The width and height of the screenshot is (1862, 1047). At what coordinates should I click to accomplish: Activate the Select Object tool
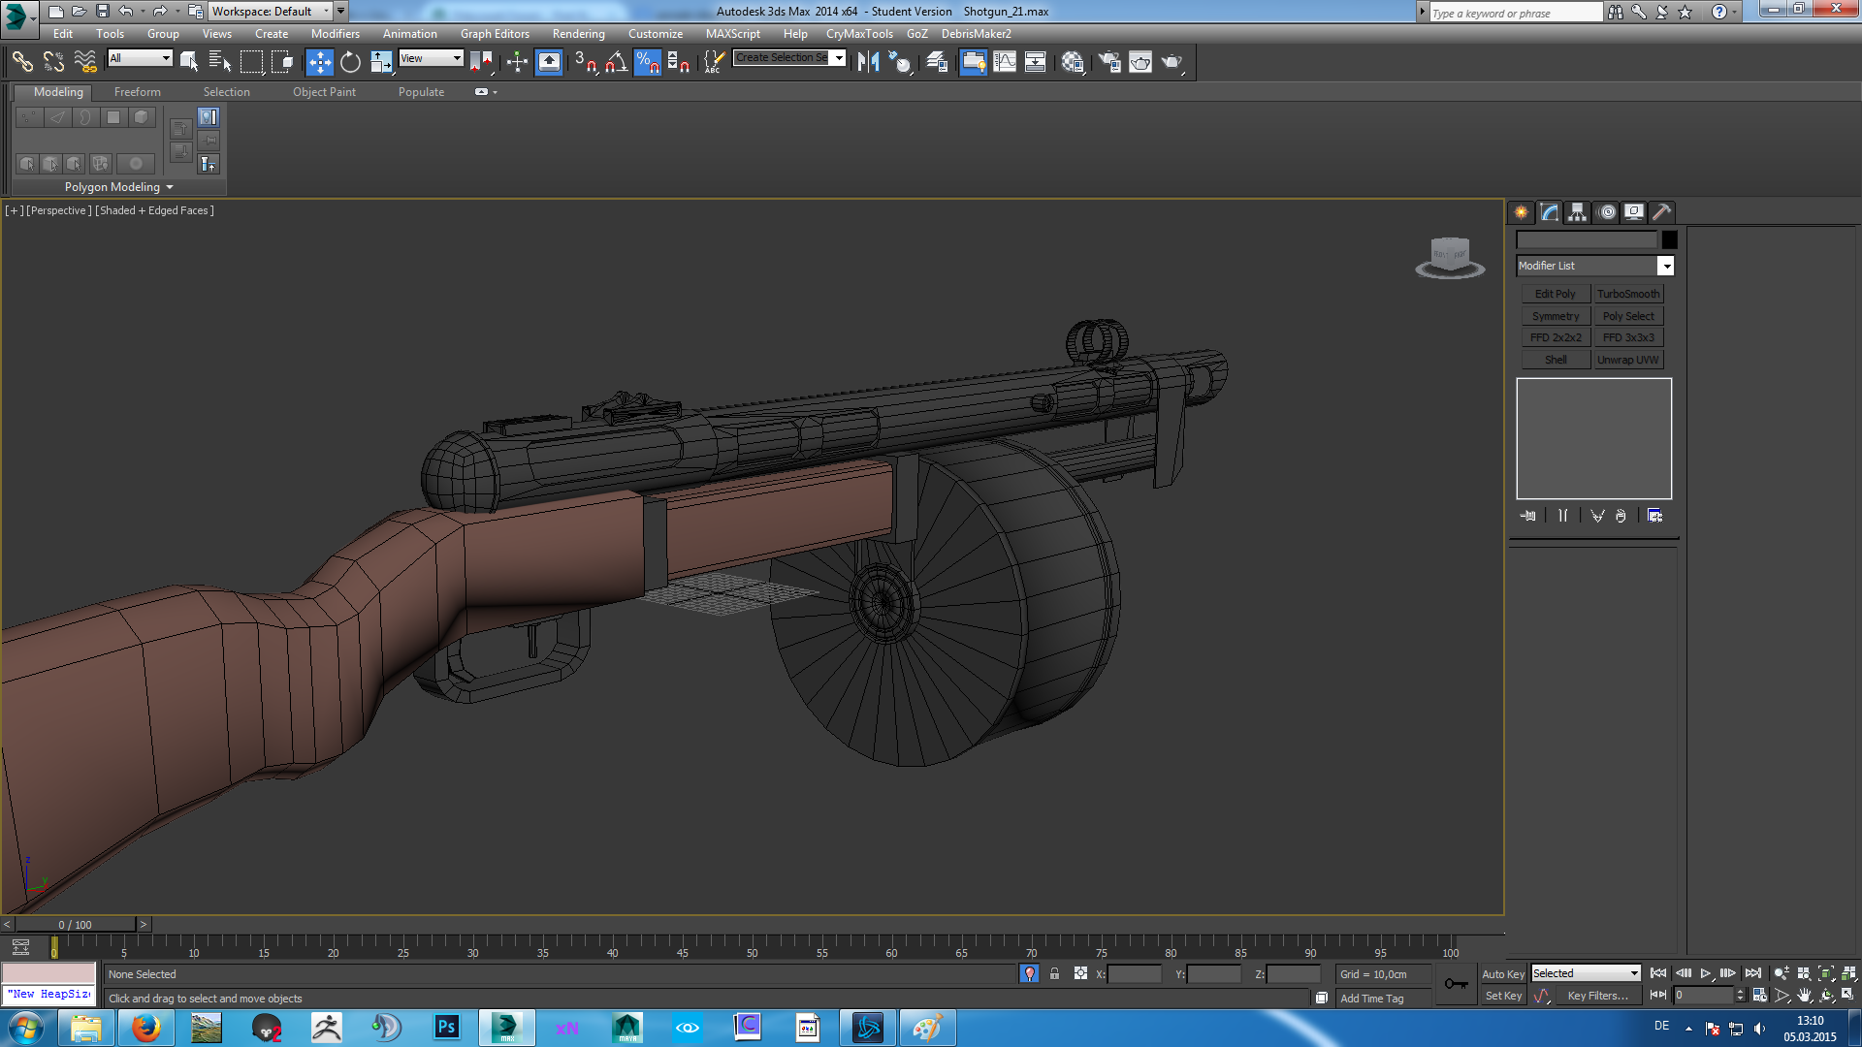pos(189,62)
